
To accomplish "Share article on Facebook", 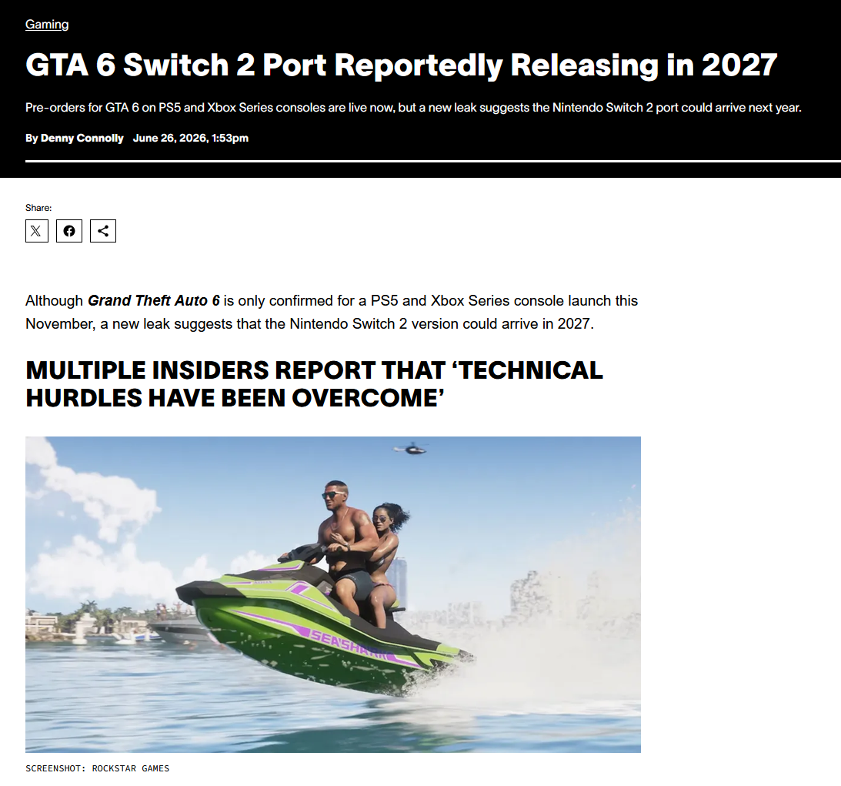I will click(x=69, y=231).
